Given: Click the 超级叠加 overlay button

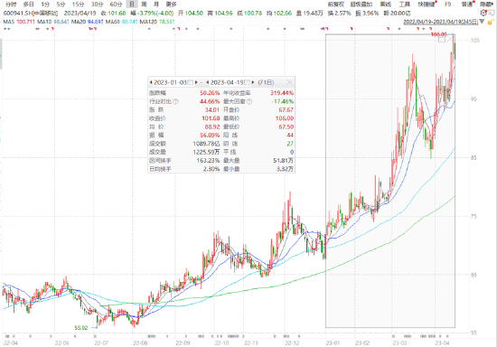Looking at the screenshot, I should 361,5.
